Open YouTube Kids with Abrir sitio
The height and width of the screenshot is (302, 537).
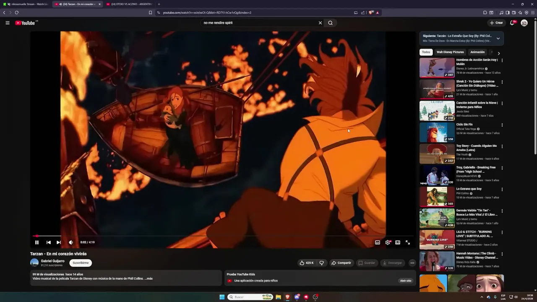coord(406,281)
